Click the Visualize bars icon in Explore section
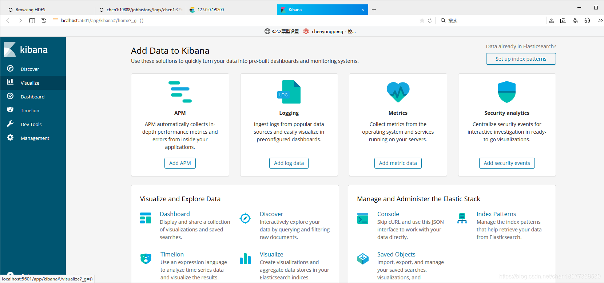Screen dimensions: 604x283 coord(245,259)
